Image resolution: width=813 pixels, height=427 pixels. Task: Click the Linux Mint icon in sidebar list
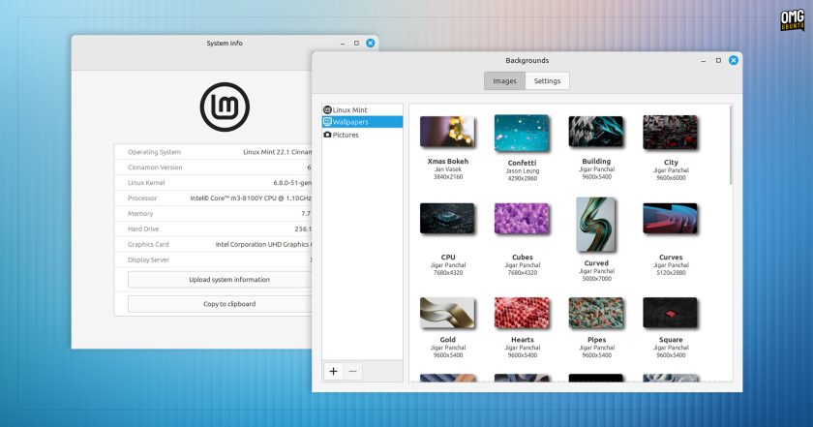(327, 110)
